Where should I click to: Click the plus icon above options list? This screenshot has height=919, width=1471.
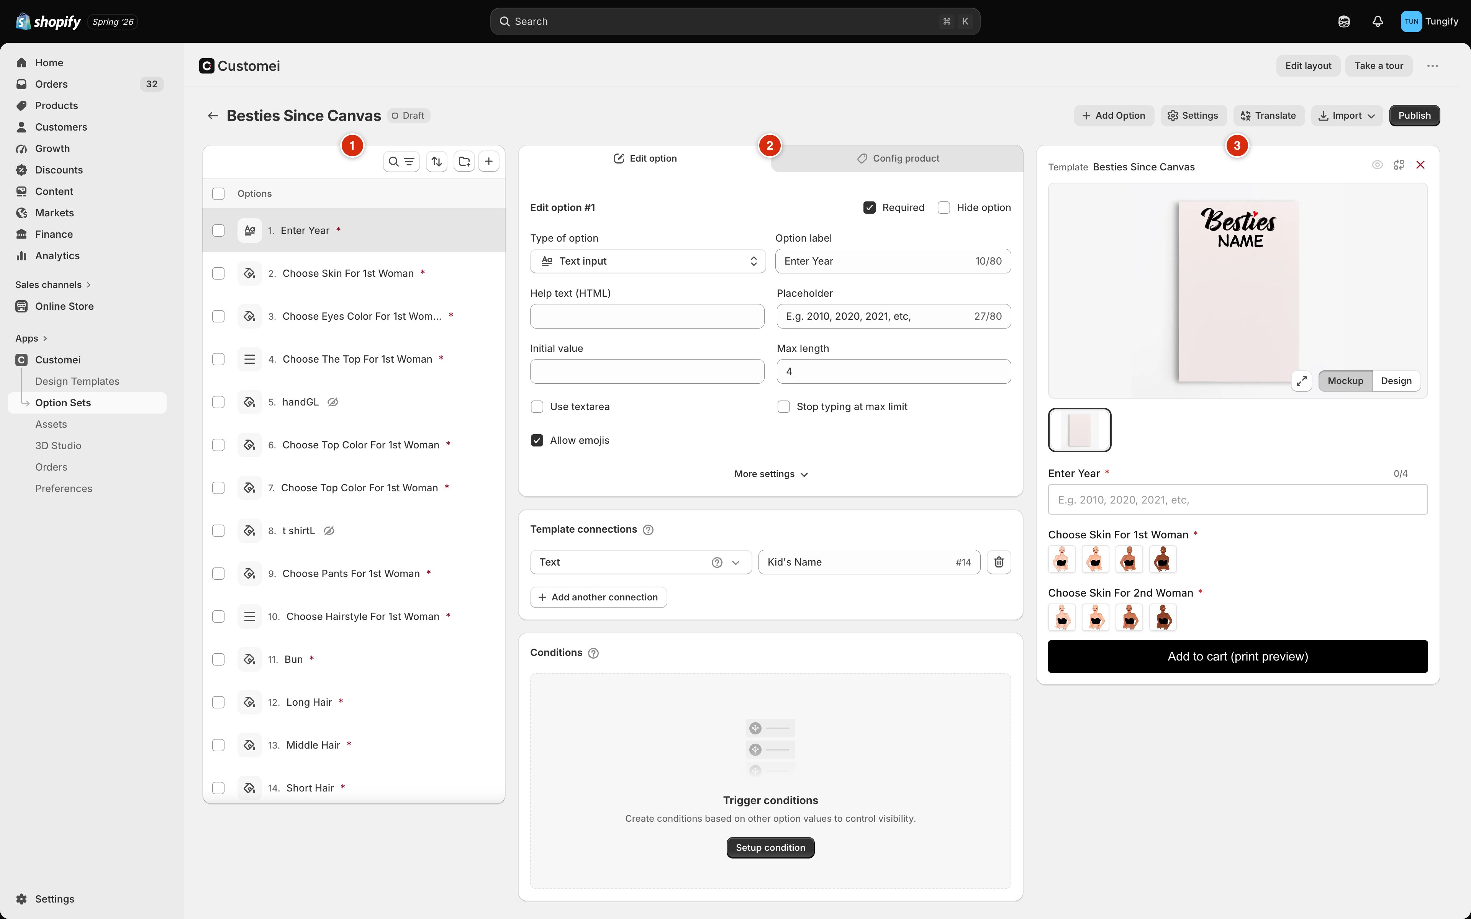point(489,162)
